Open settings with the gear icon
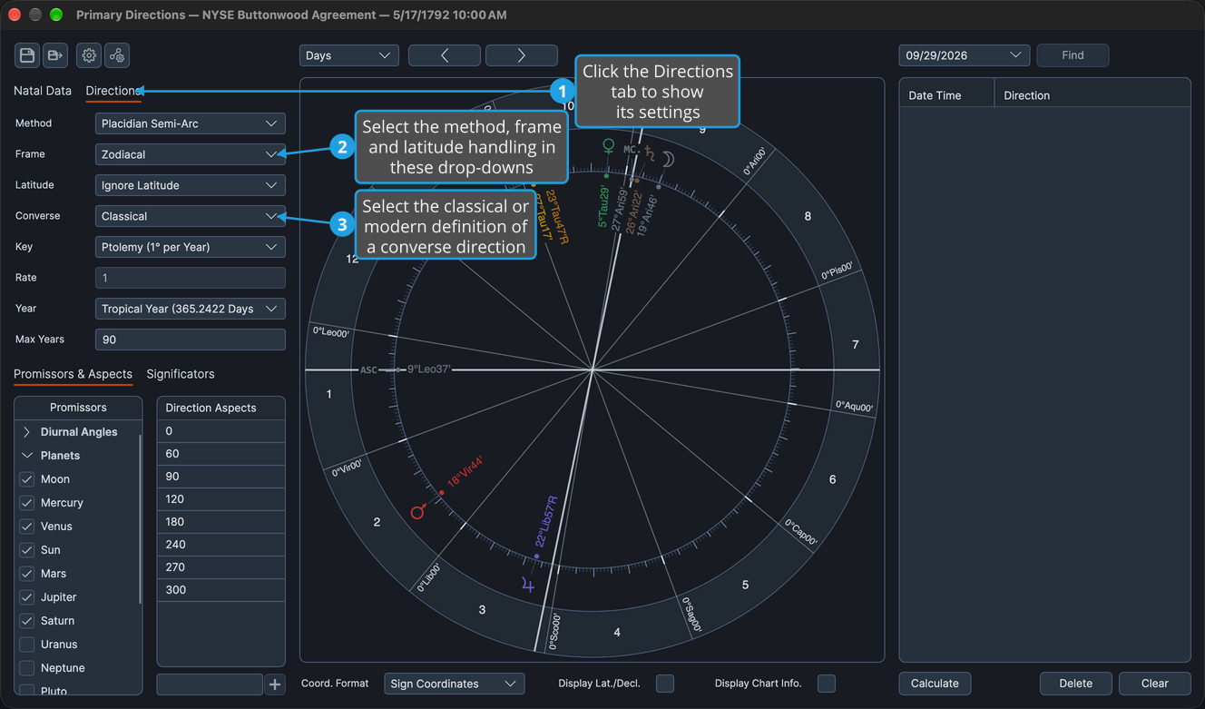This screenshot has width=1205, height=709. point(89,55)
